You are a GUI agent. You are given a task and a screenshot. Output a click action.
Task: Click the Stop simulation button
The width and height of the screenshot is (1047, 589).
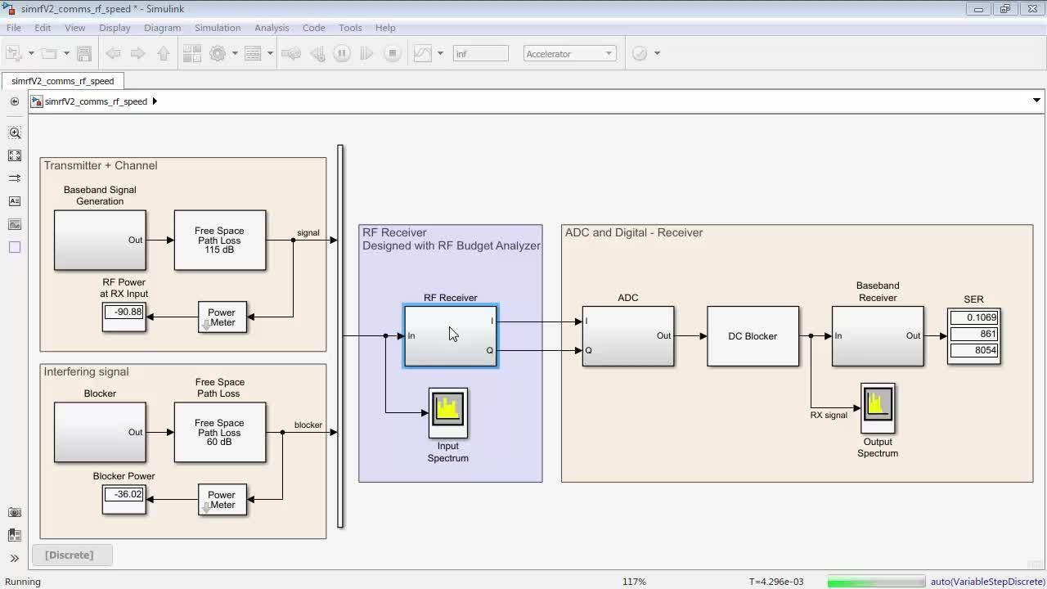[x=393, y=54]
